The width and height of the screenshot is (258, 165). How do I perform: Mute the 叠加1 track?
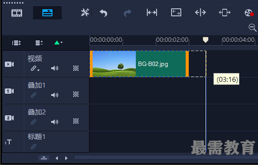click(55, 95)
